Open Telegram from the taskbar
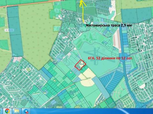 coord(26,111)
